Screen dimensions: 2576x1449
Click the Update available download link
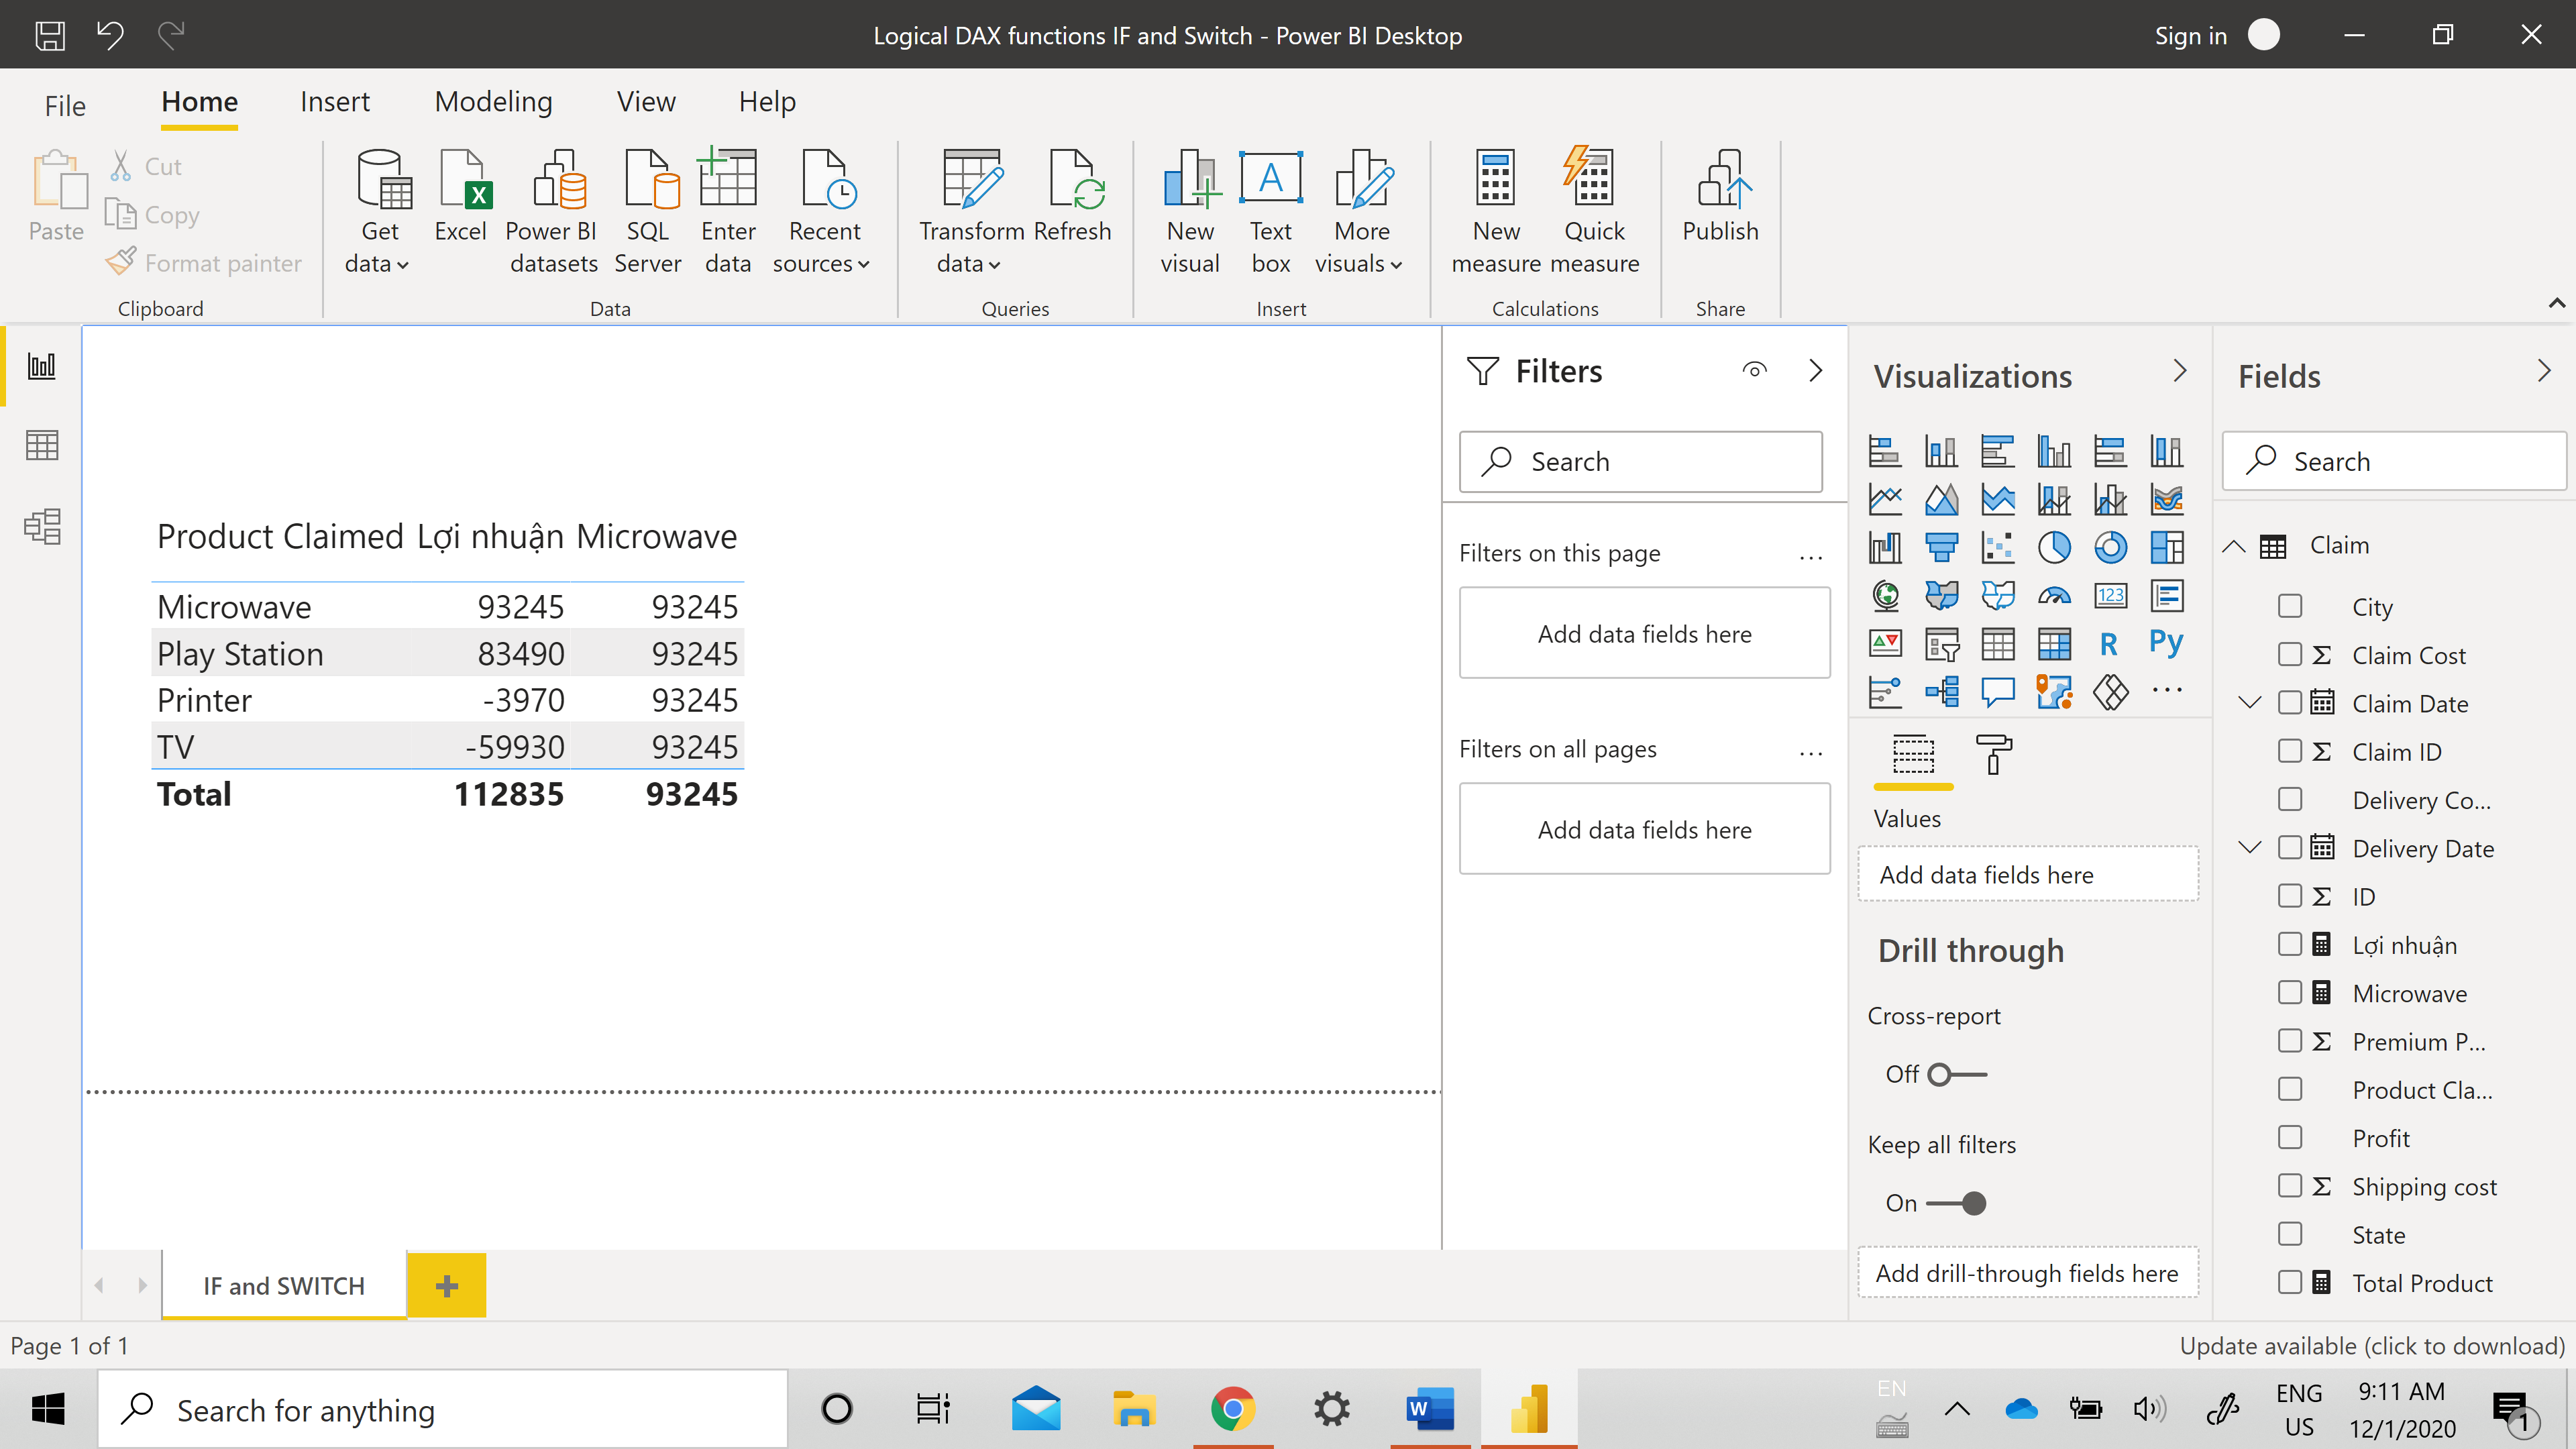pos(2371,1346)
